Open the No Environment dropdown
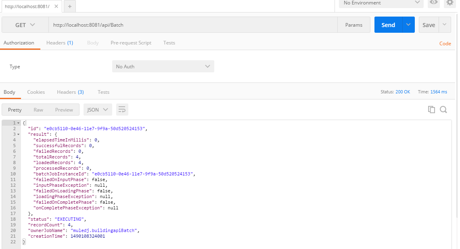The image size is (460, 249). click(x=379, y=3)
